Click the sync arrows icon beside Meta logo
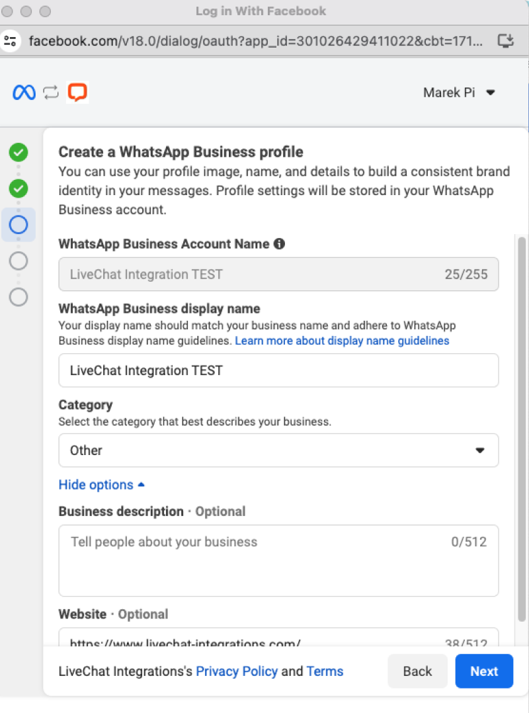The height and width of the screenshot is (713, 529). click(x=51, y=93)
